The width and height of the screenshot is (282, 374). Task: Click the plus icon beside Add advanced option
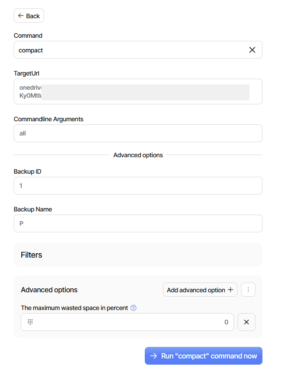(x=230, y=290)
